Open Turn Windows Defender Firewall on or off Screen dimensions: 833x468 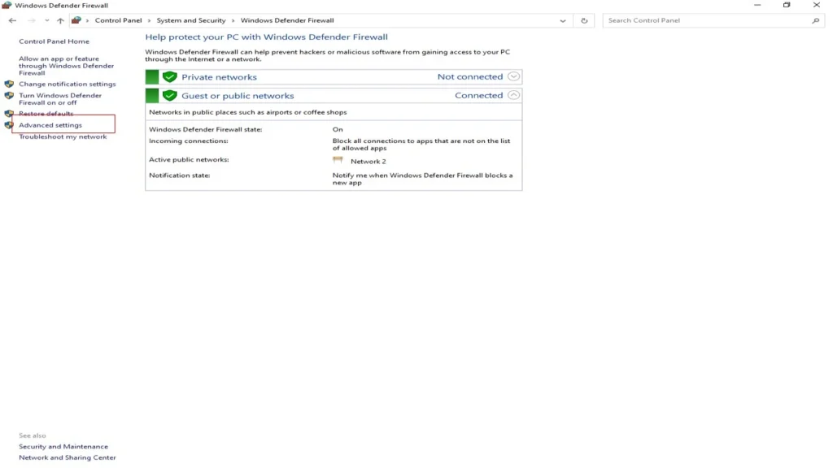point(60,98)
